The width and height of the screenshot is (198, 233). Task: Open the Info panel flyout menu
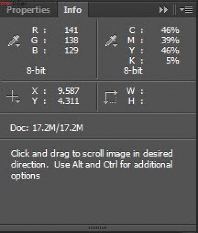pyautogui.click(x=186, y=10)
